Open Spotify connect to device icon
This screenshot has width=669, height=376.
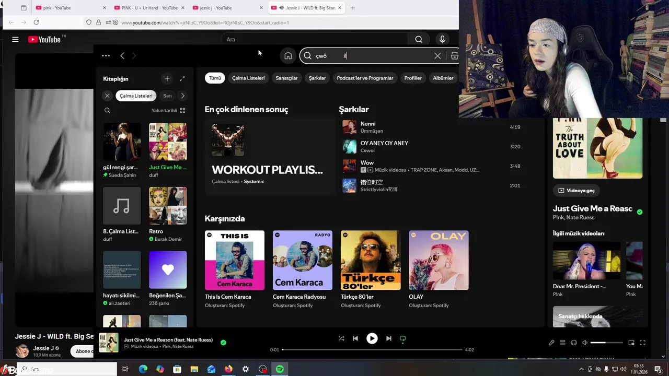tap(574, 343)
